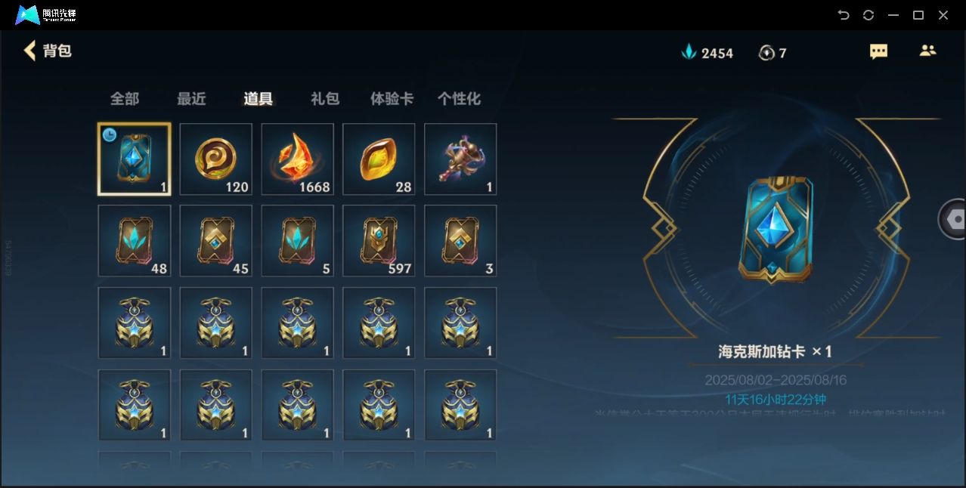Expand the side panel handle at right edge
966x488 pixels.
click(953, 219)
